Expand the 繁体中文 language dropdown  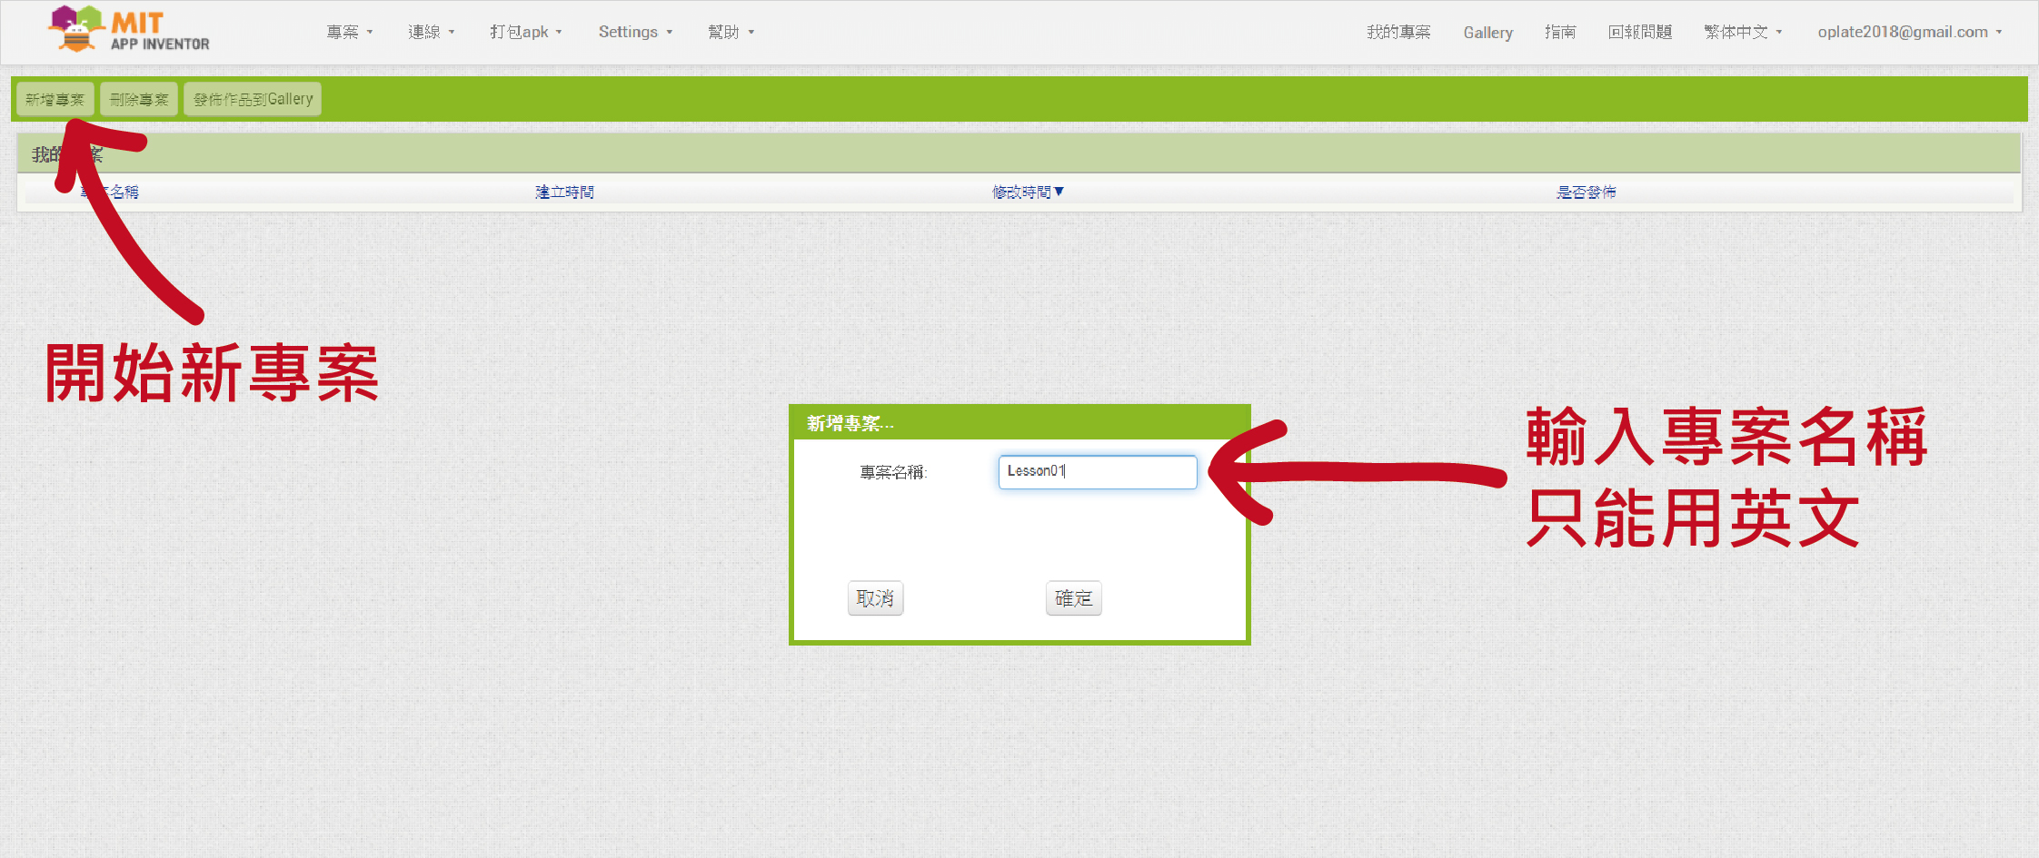pyautogui.click(x=1742, y=32)
